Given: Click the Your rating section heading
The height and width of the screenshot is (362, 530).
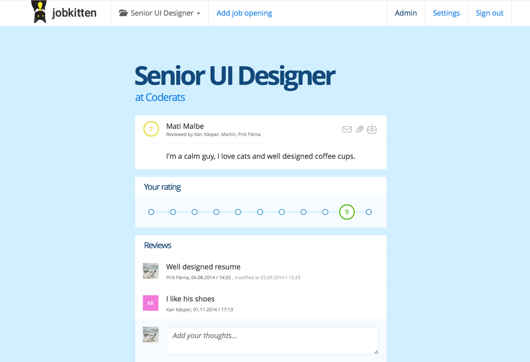Looking at the screenshot, I should point(162,187).
